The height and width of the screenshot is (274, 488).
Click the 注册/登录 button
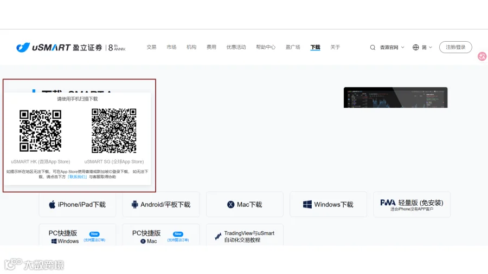click(x=455, y=47)
